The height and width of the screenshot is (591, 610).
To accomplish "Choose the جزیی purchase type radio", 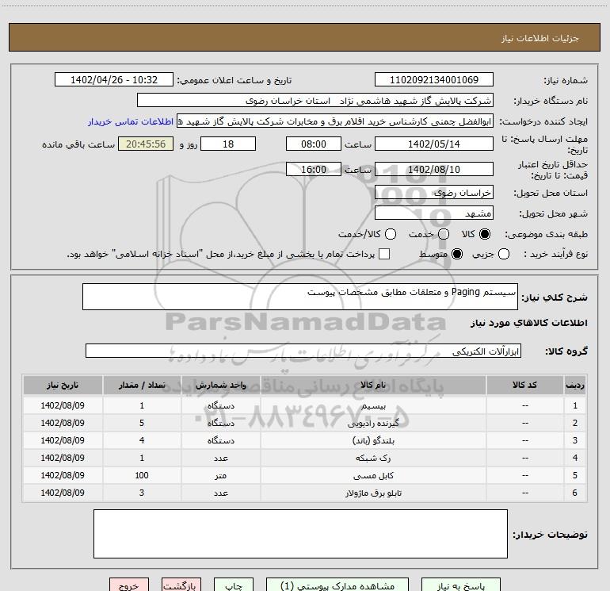I will [504, 254].
